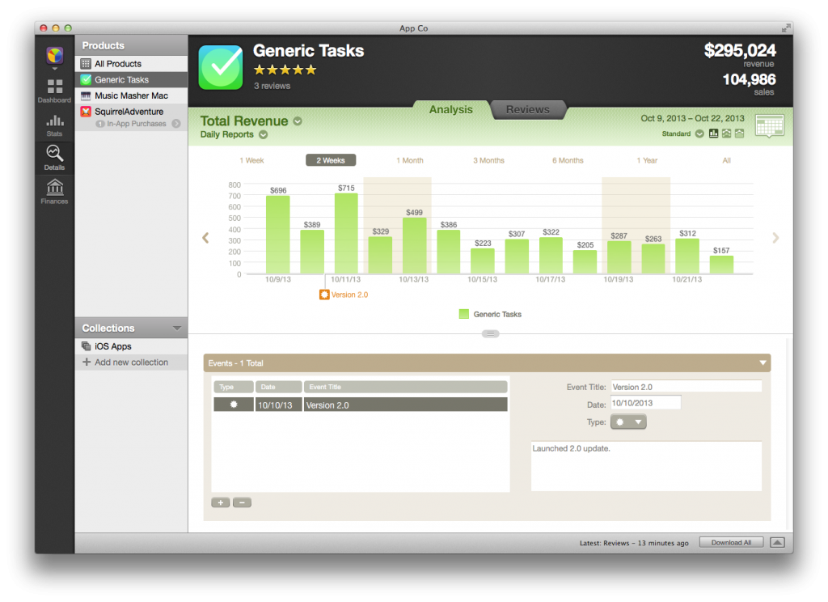Select the 1 Week range

coord(251,160)
